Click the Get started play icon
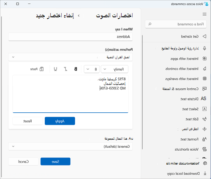Image resolution: width=211 pixels, height=179 pixels. pyautogui.click(x=204, y=36)
